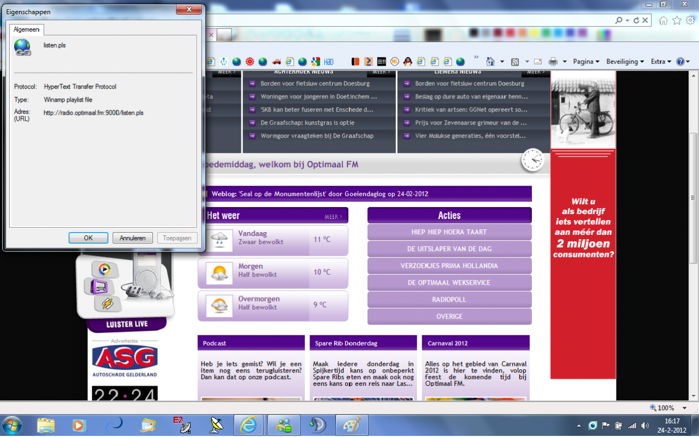
Task: Open Windows Live Messenger from taskbar
Action: point(283,424)
